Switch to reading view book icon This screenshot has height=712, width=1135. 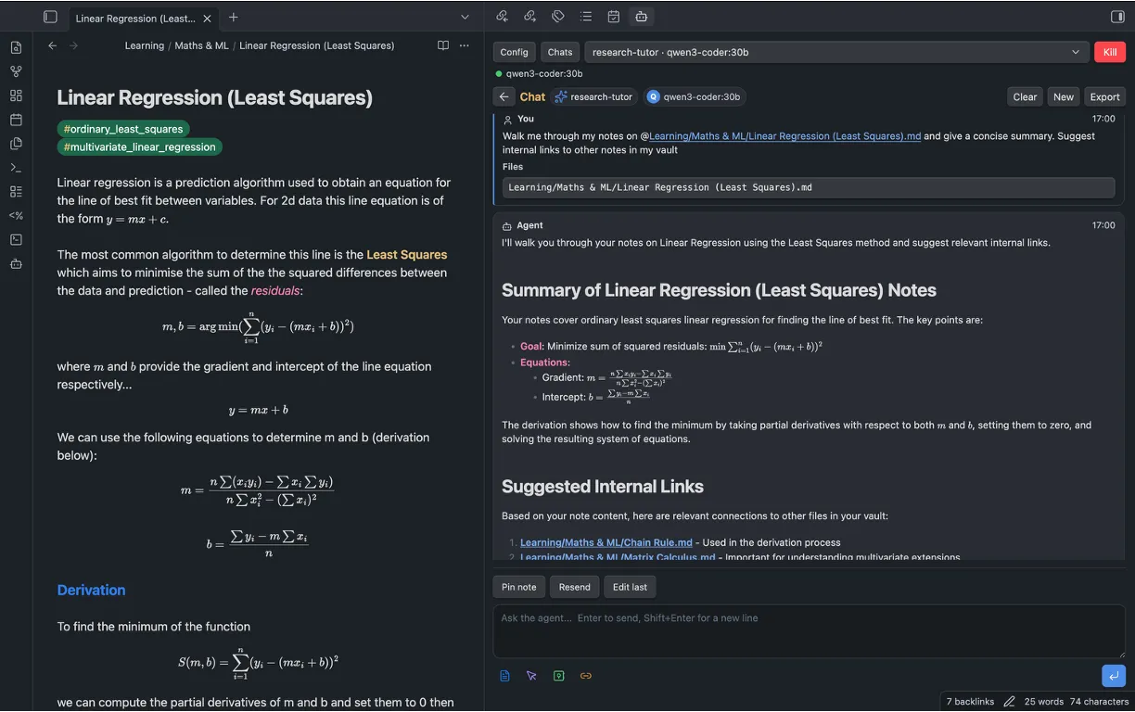pyautogui.click(x=443, y=45)
